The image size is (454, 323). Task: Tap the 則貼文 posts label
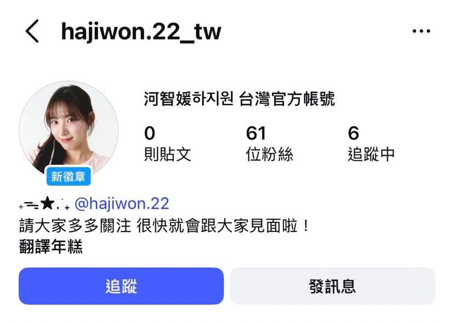[x=167, y=154]
